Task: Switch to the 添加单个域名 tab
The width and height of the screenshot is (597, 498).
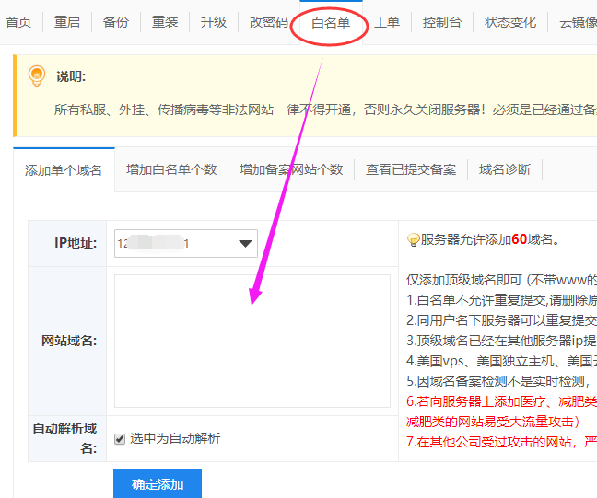Action: tap(64, 170)
